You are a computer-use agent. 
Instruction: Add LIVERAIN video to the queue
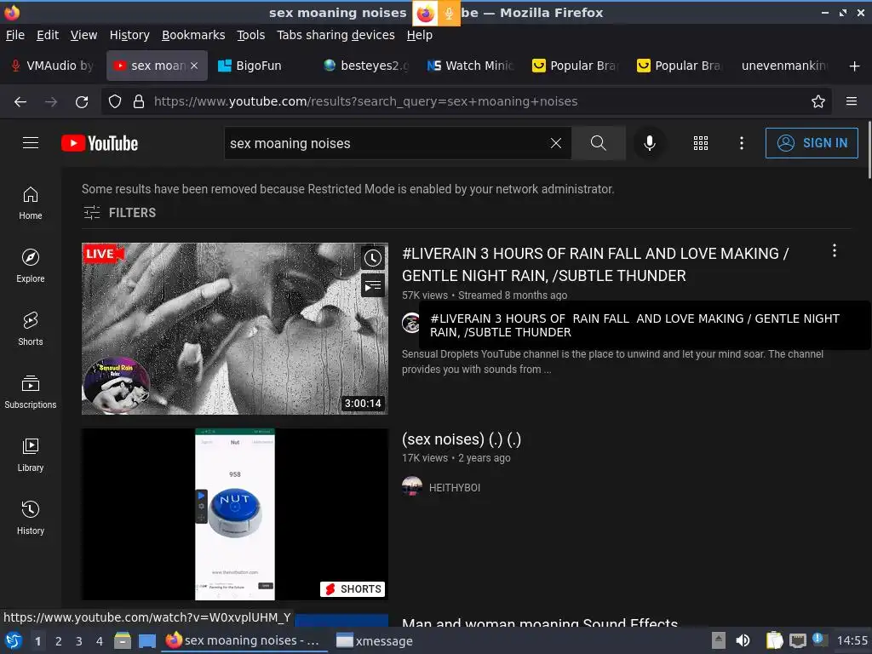point(373,286)
